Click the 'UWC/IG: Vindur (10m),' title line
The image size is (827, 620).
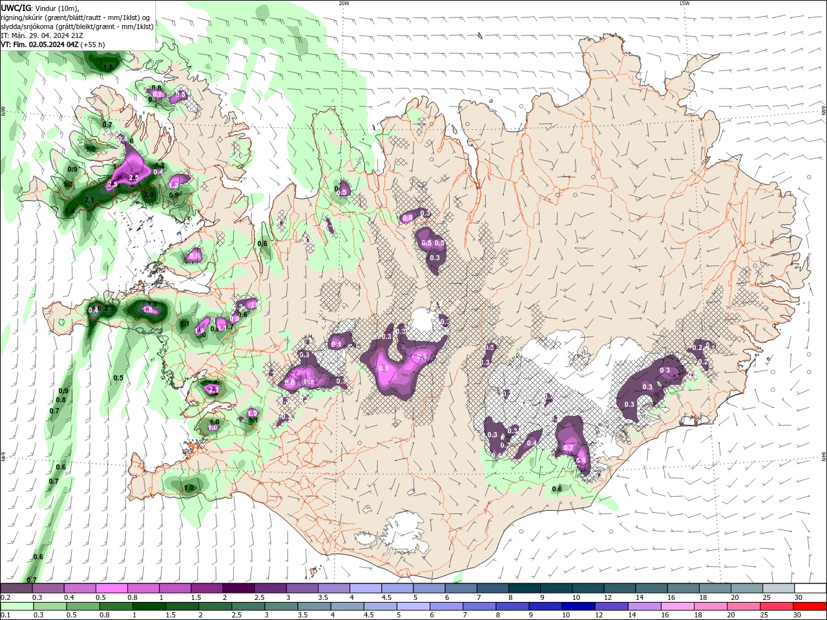pyautogui.click(x=40, y=8)
